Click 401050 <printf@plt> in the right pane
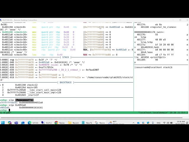The height and width of the screenshot is (142, 189). [x=153, y=57]
